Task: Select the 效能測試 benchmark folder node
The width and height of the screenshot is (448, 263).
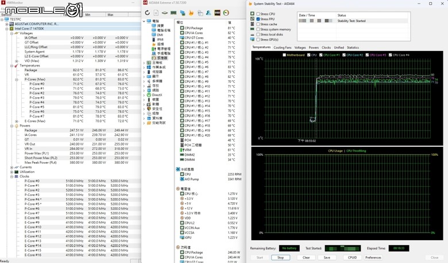Action: [156, 123]
